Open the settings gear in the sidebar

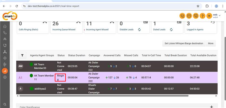click(5, 77)
